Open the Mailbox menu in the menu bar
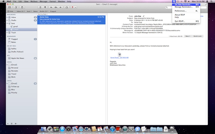Image resolution: width=215 pixels, height=134 pixels. coord(34,1)
